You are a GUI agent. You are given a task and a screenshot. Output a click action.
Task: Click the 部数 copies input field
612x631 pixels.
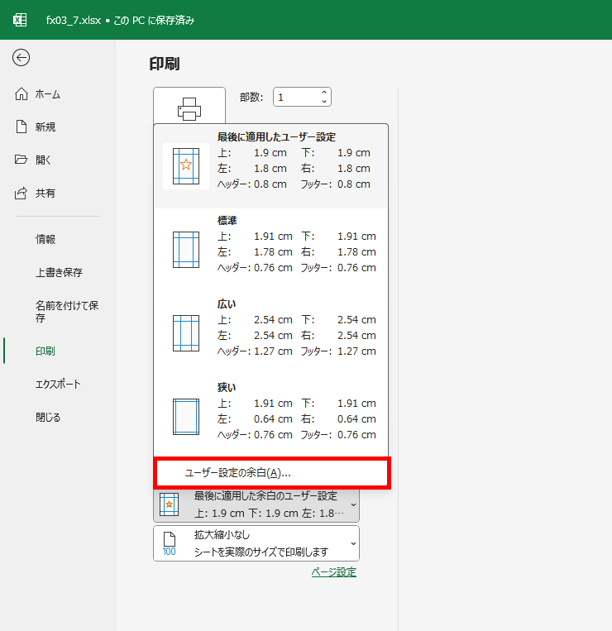point(302,97)
